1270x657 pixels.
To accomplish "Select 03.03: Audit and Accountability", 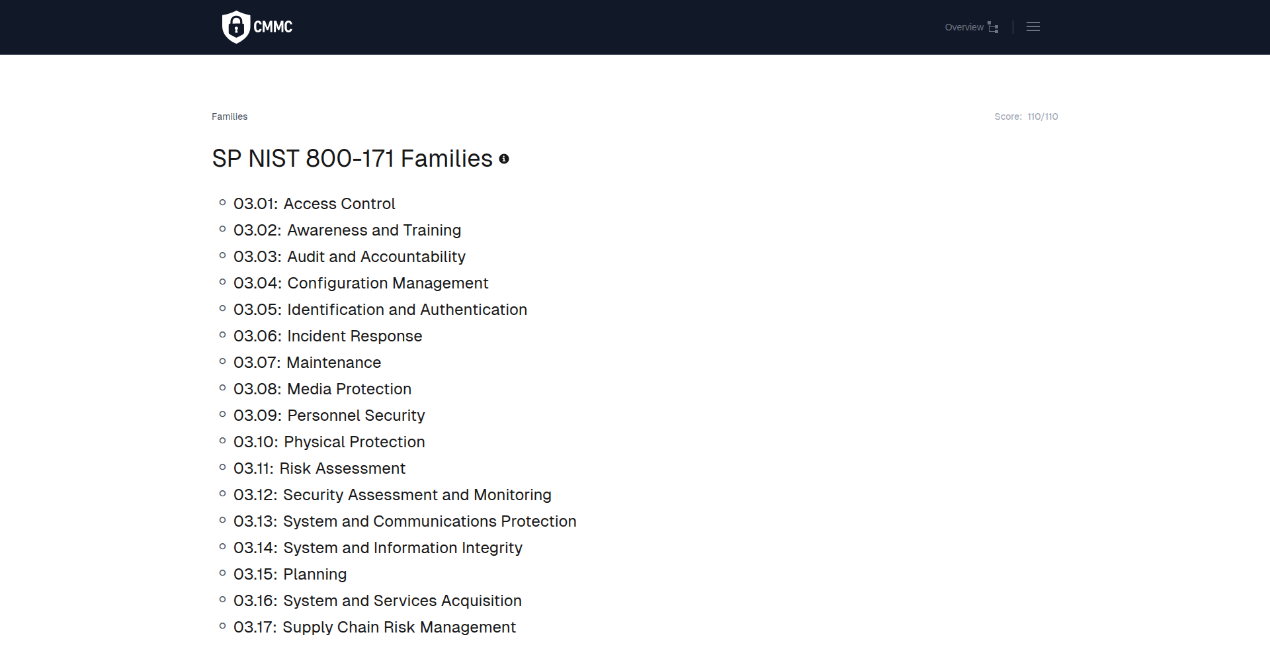I will coord(349,257).
